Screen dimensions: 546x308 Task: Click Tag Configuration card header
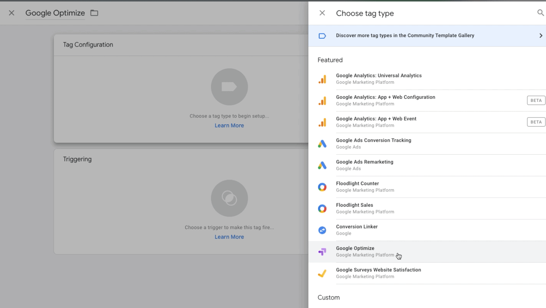pos(88,45)
